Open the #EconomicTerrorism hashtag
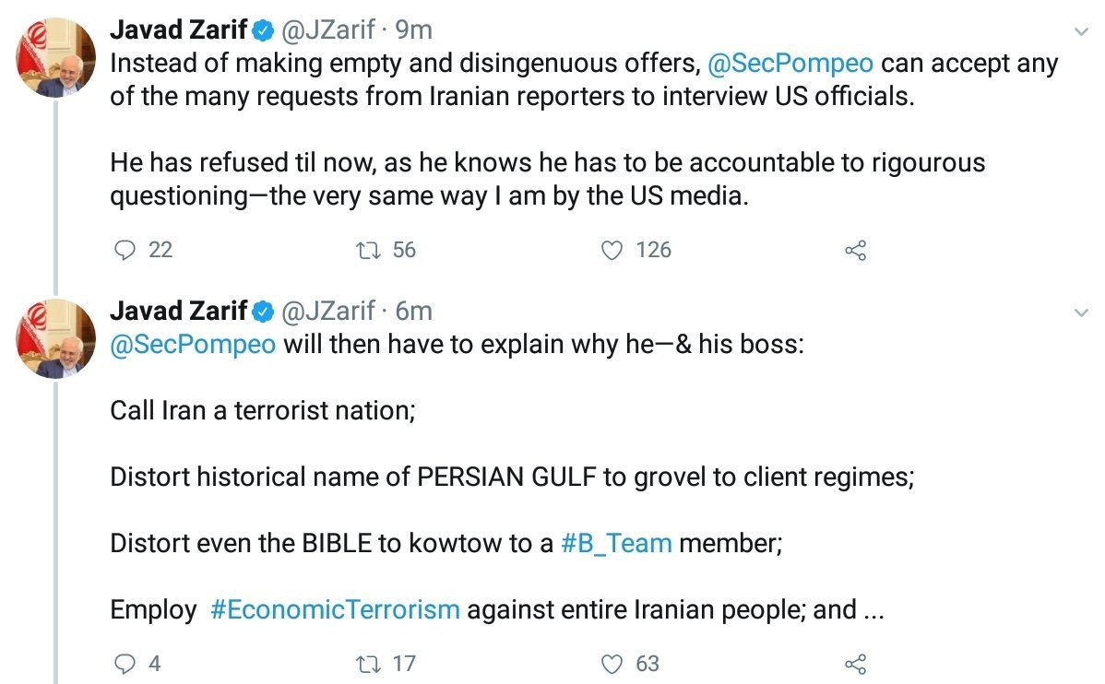The width and height of the screenshot is (1105, 684). (x=335, y=609)
